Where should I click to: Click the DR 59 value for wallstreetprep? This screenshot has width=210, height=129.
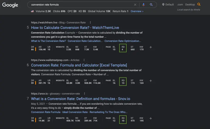tap(32, 83)
